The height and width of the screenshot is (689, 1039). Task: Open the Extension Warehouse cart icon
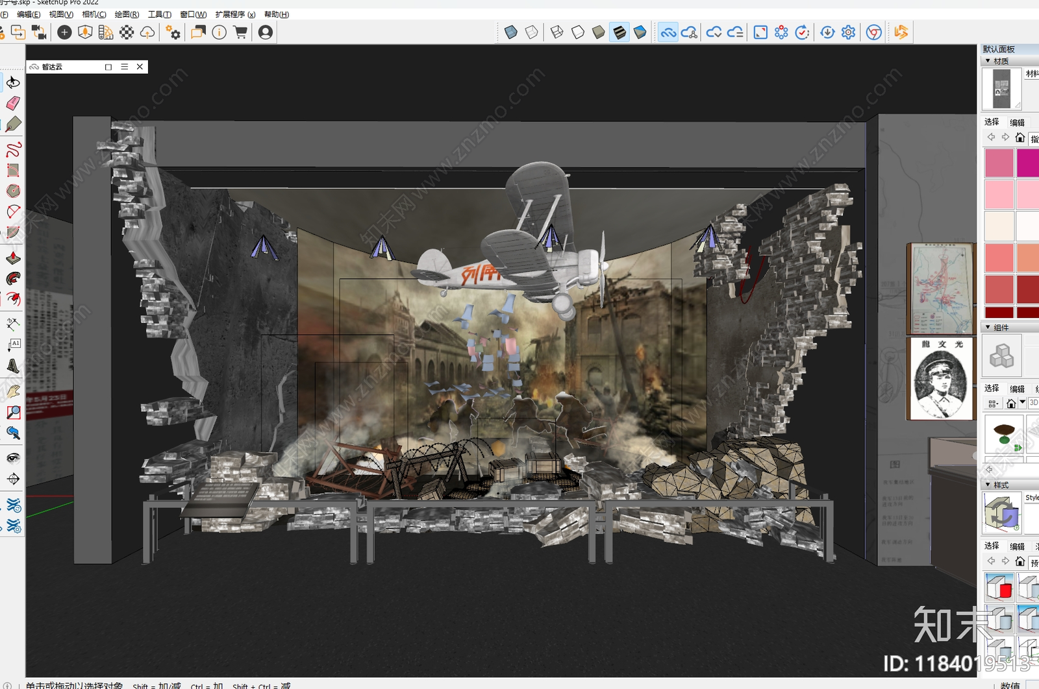[x=240, y=32]
